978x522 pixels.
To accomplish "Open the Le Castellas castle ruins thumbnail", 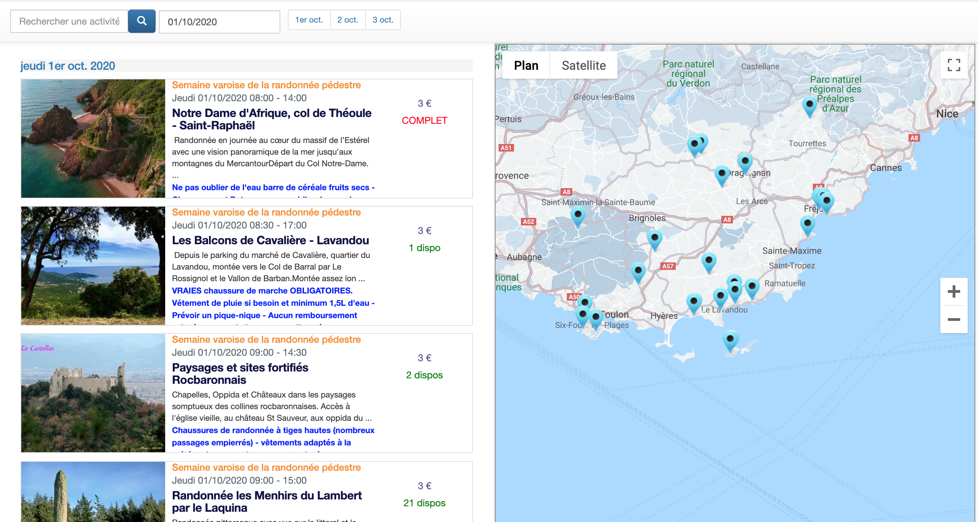I will (93, 393).
